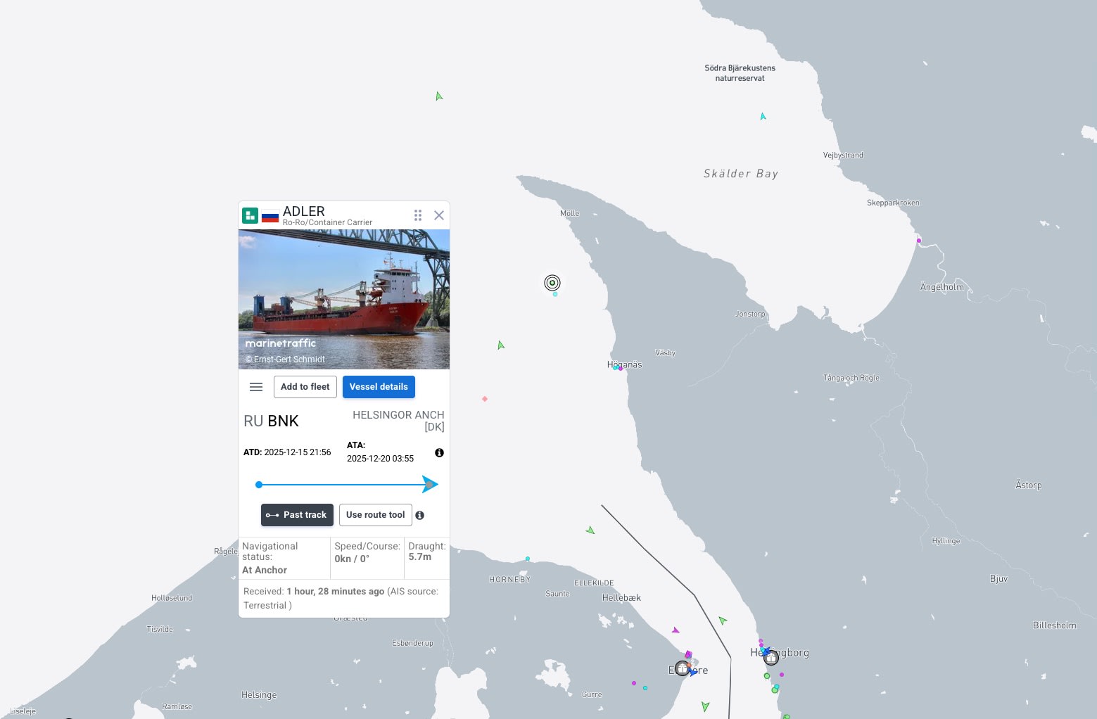Add ADLER to fleet
The image size is (1097, 719).
tap(305, 387)
